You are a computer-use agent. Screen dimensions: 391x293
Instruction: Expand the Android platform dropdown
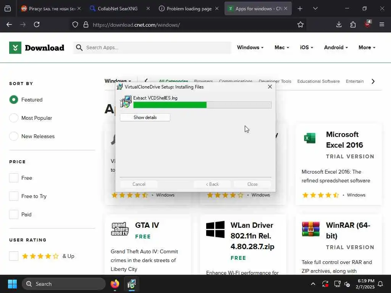pos(336,47)
